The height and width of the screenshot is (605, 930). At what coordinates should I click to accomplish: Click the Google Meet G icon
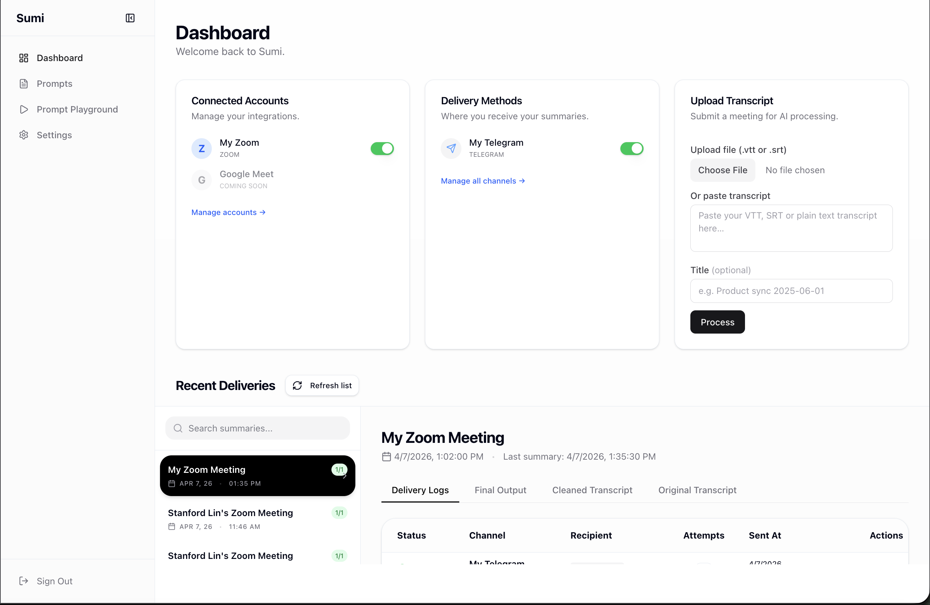pyautogui.click(x=201, y=180)
